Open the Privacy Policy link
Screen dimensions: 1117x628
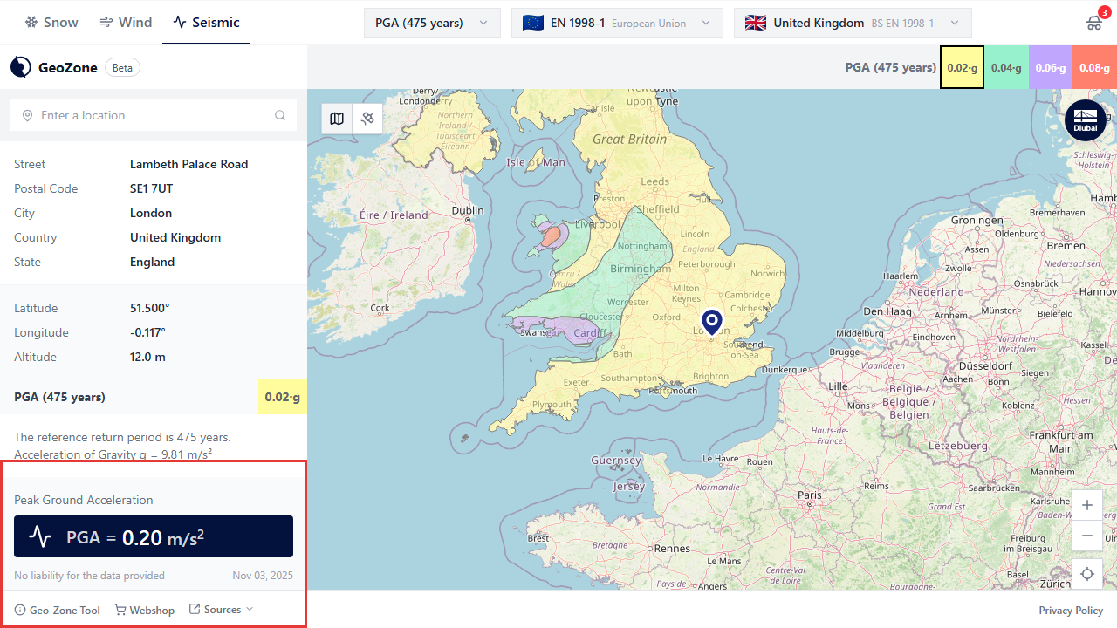pos(1070,611)
